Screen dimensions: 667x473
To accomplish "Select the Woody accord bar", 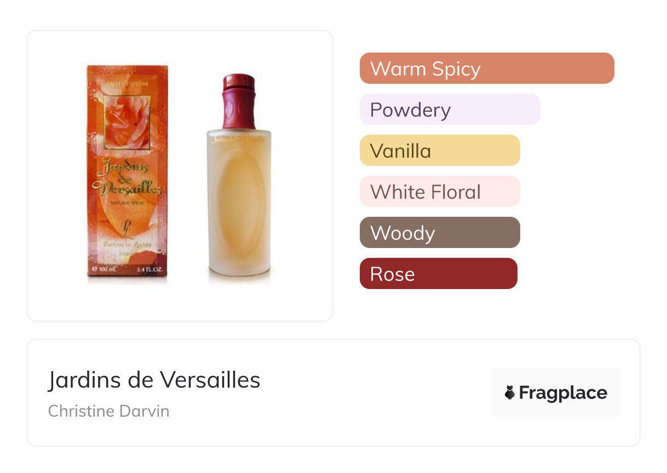I will pos(440,233).
